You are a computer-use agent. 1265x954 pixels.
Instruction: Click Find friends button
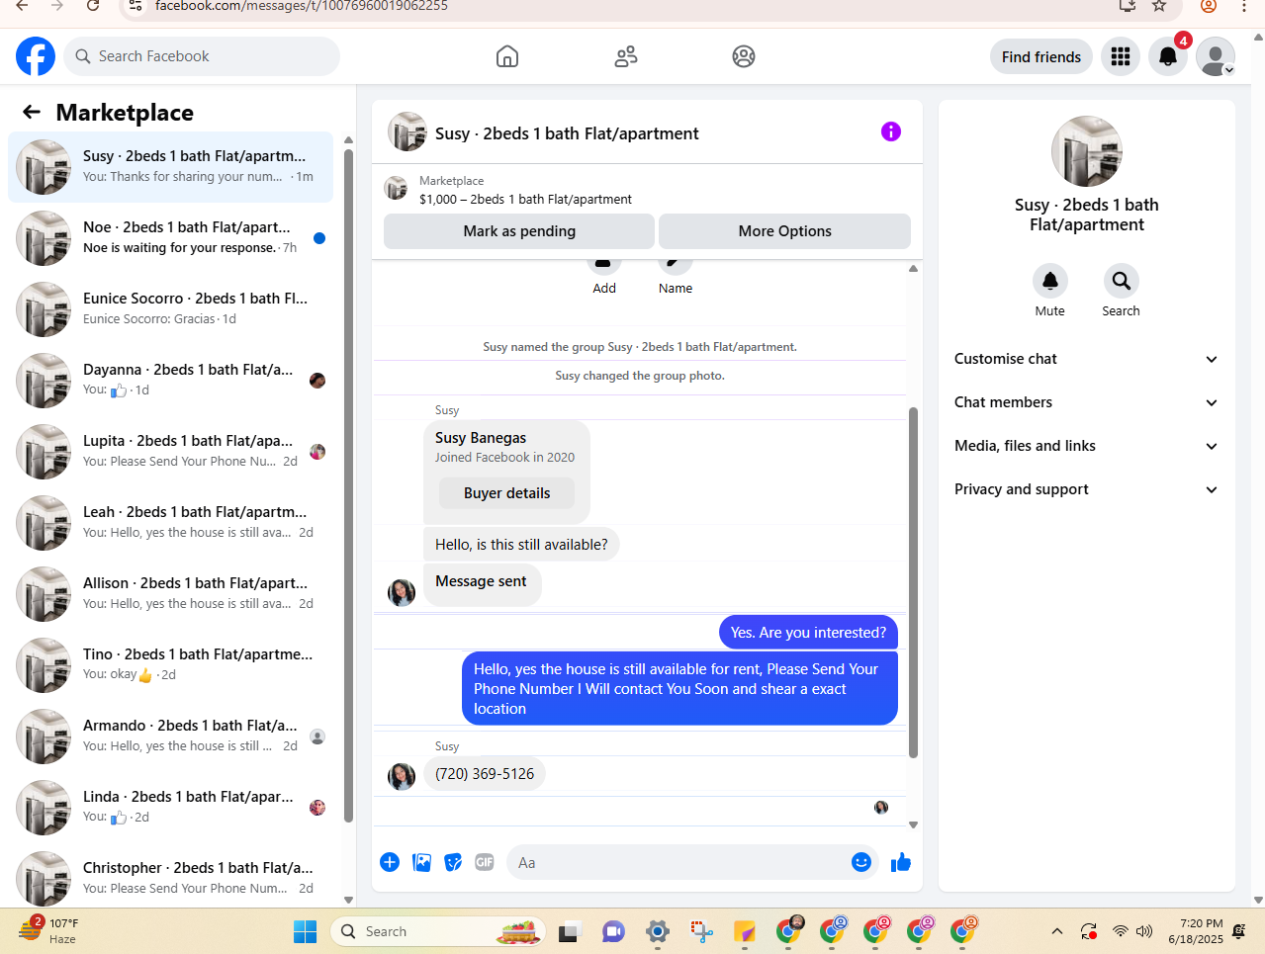(x=1041, y=56)
